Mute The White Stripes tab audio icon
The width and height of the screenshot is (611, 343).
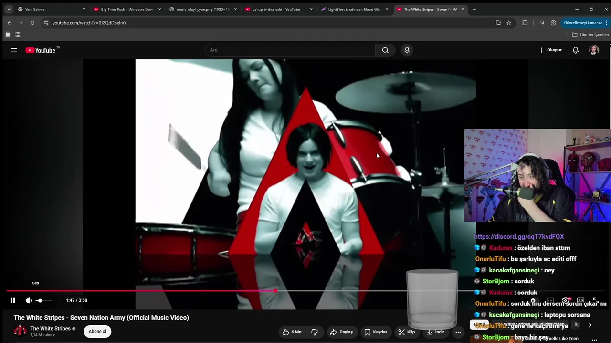[455, 9]
